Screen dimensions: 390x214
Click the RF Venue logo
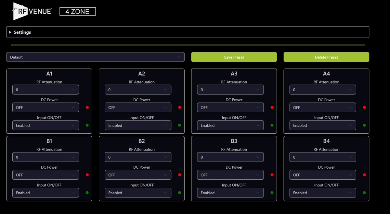pos(31,11)
